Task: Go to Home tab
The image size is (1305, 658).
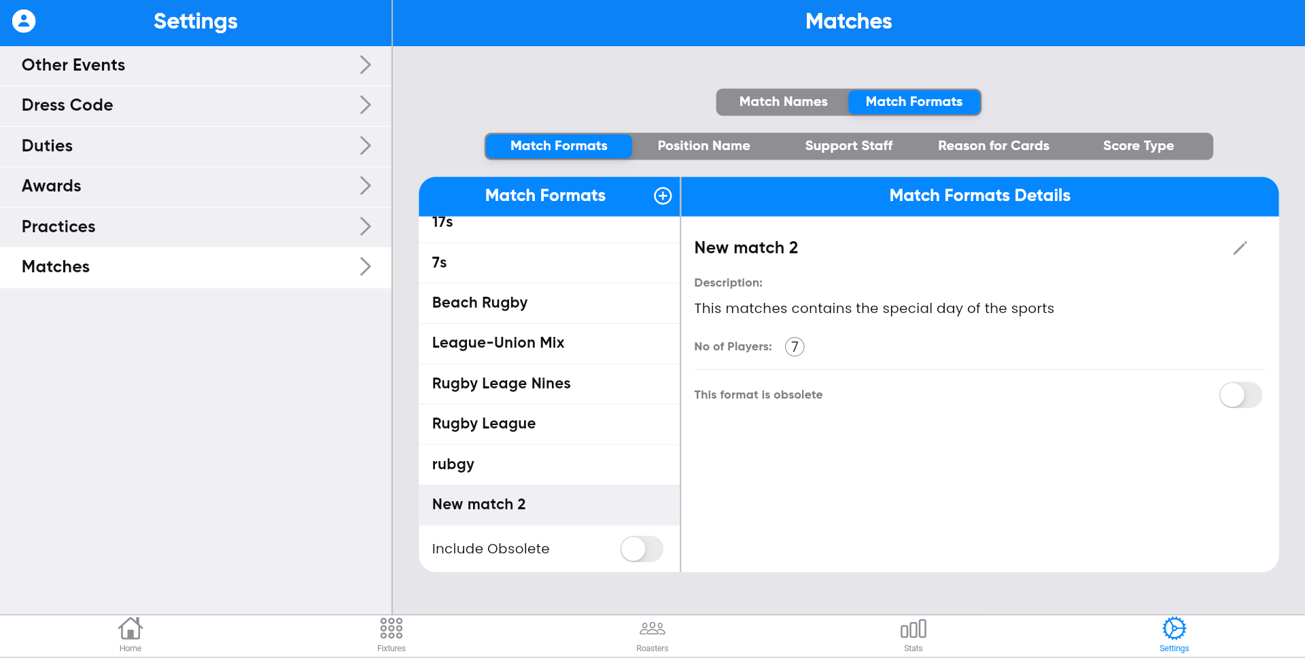Action: (130, 635)
